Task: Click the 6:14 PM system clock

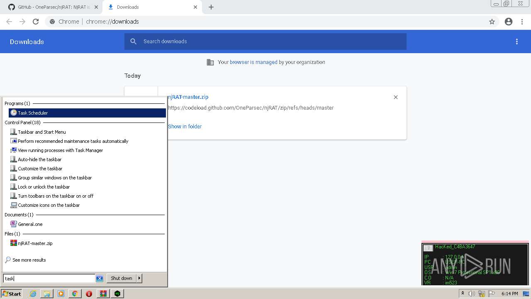Action: [x=509, y=294]
